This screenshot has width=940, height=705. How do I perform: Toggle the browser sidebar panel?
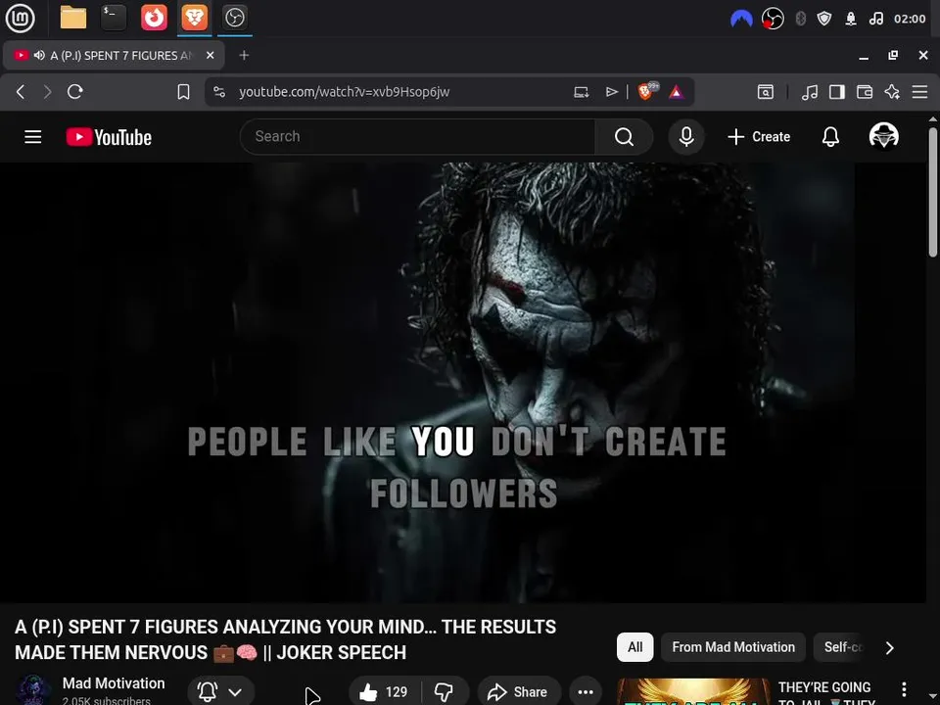pos(837,92)
